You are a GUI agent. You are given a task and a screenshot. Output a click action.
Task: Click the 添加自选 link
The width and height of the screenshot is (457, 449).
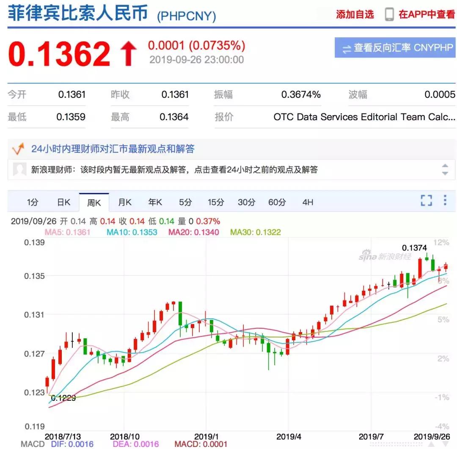click(355, 14)
